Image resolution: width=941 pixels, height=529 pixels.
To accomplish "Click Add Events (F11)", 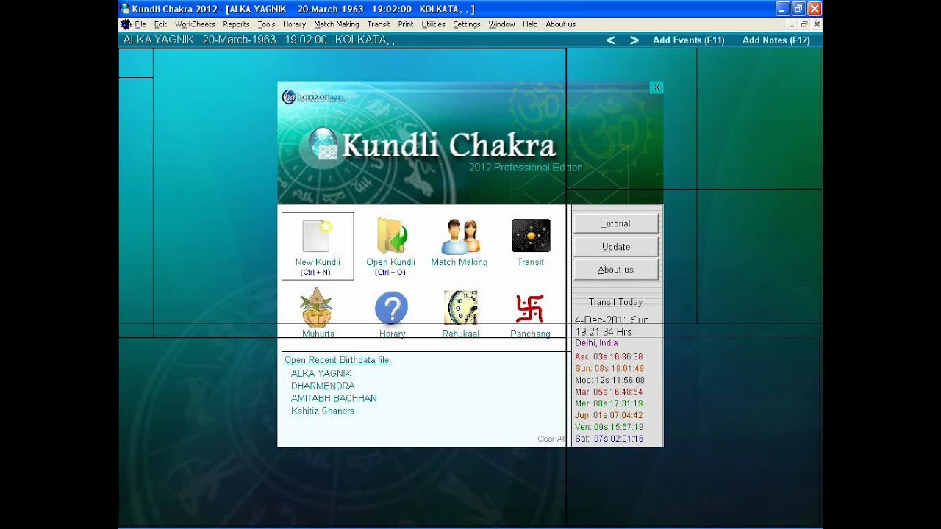I will (x=688, y=40).
